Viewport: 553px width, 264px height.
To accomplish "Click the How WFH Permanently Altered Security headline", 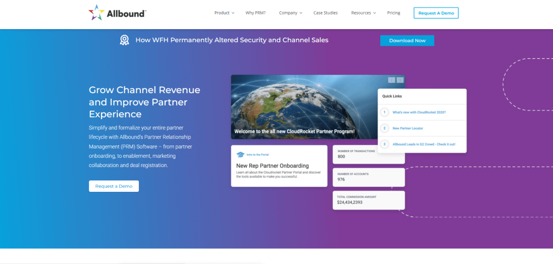I will [232, 40].
